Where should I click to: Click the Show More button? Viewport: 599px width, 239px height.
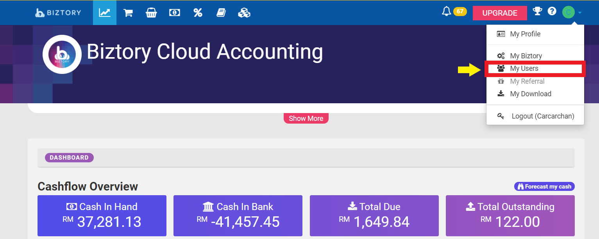tap(306, 118)
